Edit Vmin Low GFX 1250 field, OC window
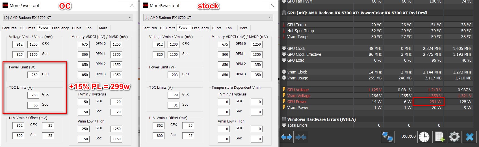479x147 pixels. pos(84,129)
